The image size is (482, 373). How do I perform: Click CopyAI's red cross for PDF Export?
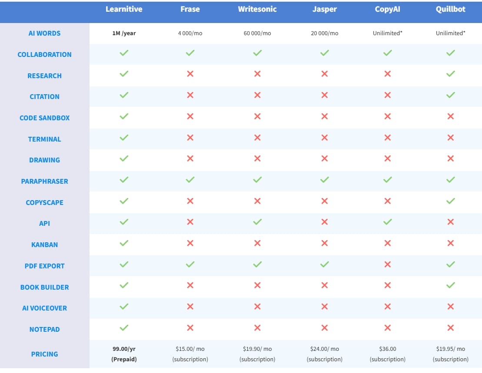click(387, 264)
